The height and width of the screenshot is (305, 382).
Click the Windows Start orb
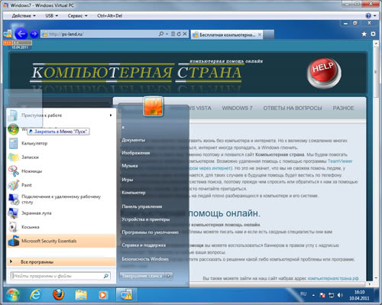point(12,295)
